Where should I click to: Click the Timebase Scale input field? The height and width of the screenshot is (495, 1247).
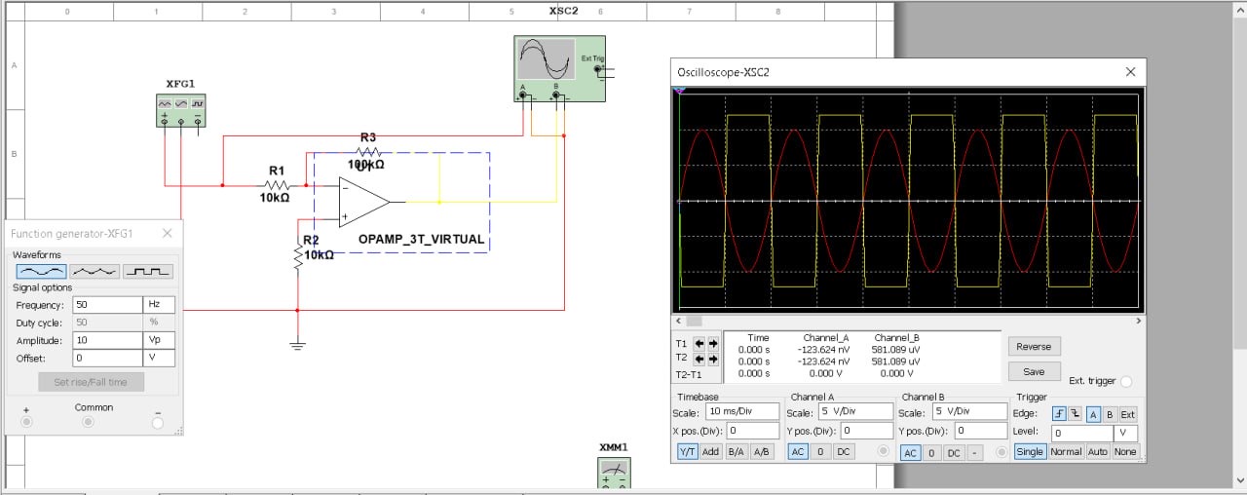click(743, 411)
